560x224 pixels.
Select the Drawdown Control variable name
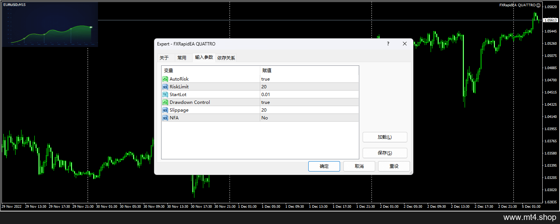190,102
